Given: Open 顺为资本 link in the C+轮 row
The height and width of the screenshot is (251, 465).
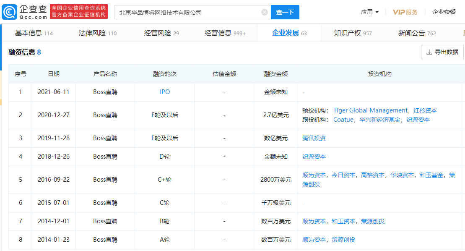Looking at the screenshot, I should pos(314,175).
